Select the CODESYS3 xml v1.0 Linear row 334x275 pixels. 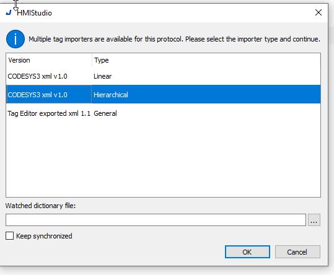(x=163, y=76)
